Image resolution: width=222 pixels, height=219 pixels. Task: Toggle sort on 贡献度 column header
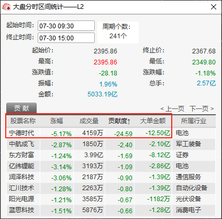pyautogui.click(x=119, y=121)
